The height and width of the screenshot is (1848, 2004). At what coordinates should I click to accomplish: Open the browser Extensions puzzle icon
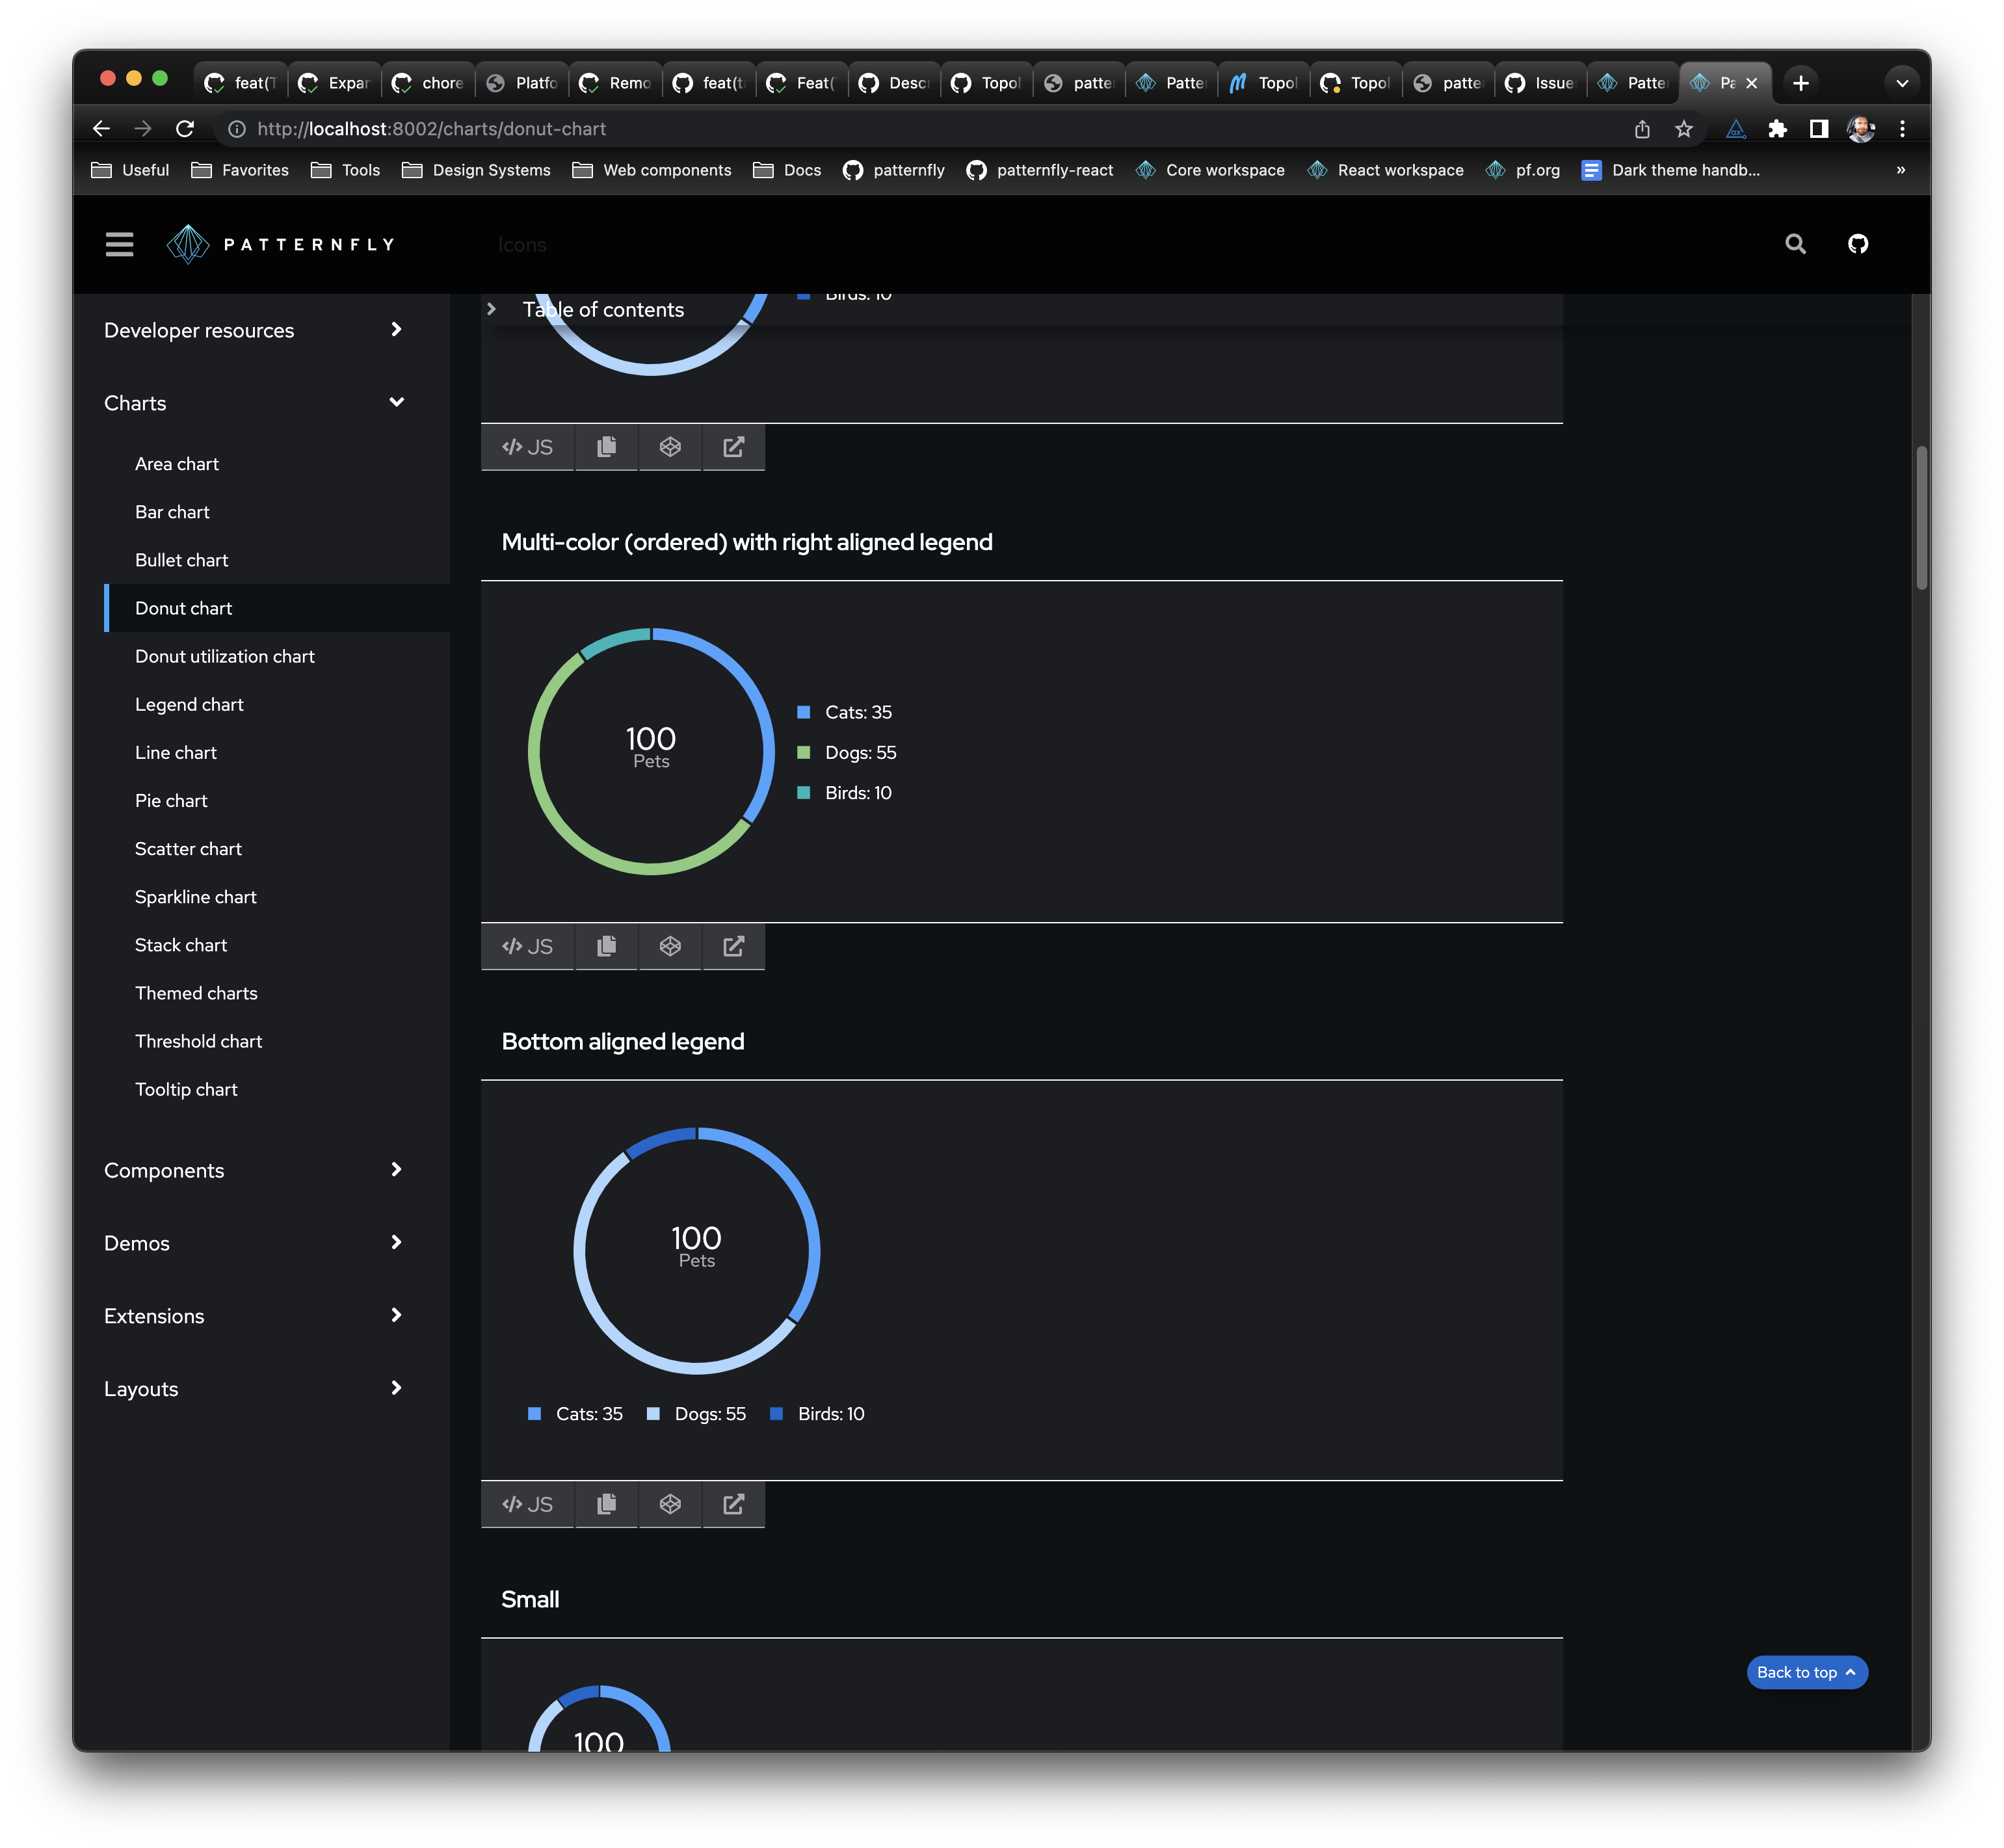[x=1777, y=129]
